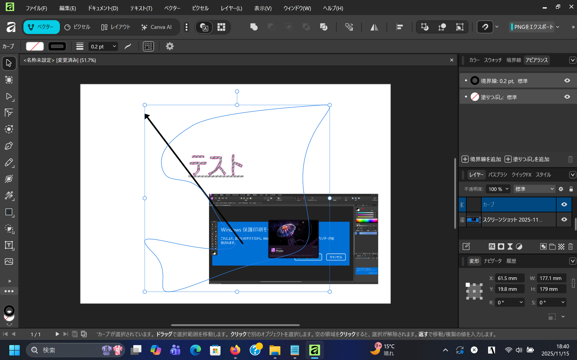This screenshot has width=577, height=360.
Task: Toggle the opacity lock in Layers panel
Action: click(x=571, y=189)
